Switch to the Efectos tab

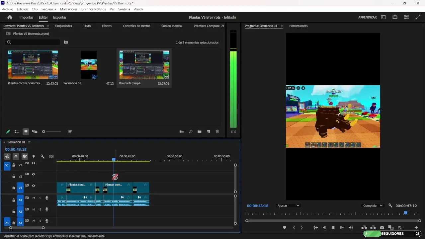107,26
